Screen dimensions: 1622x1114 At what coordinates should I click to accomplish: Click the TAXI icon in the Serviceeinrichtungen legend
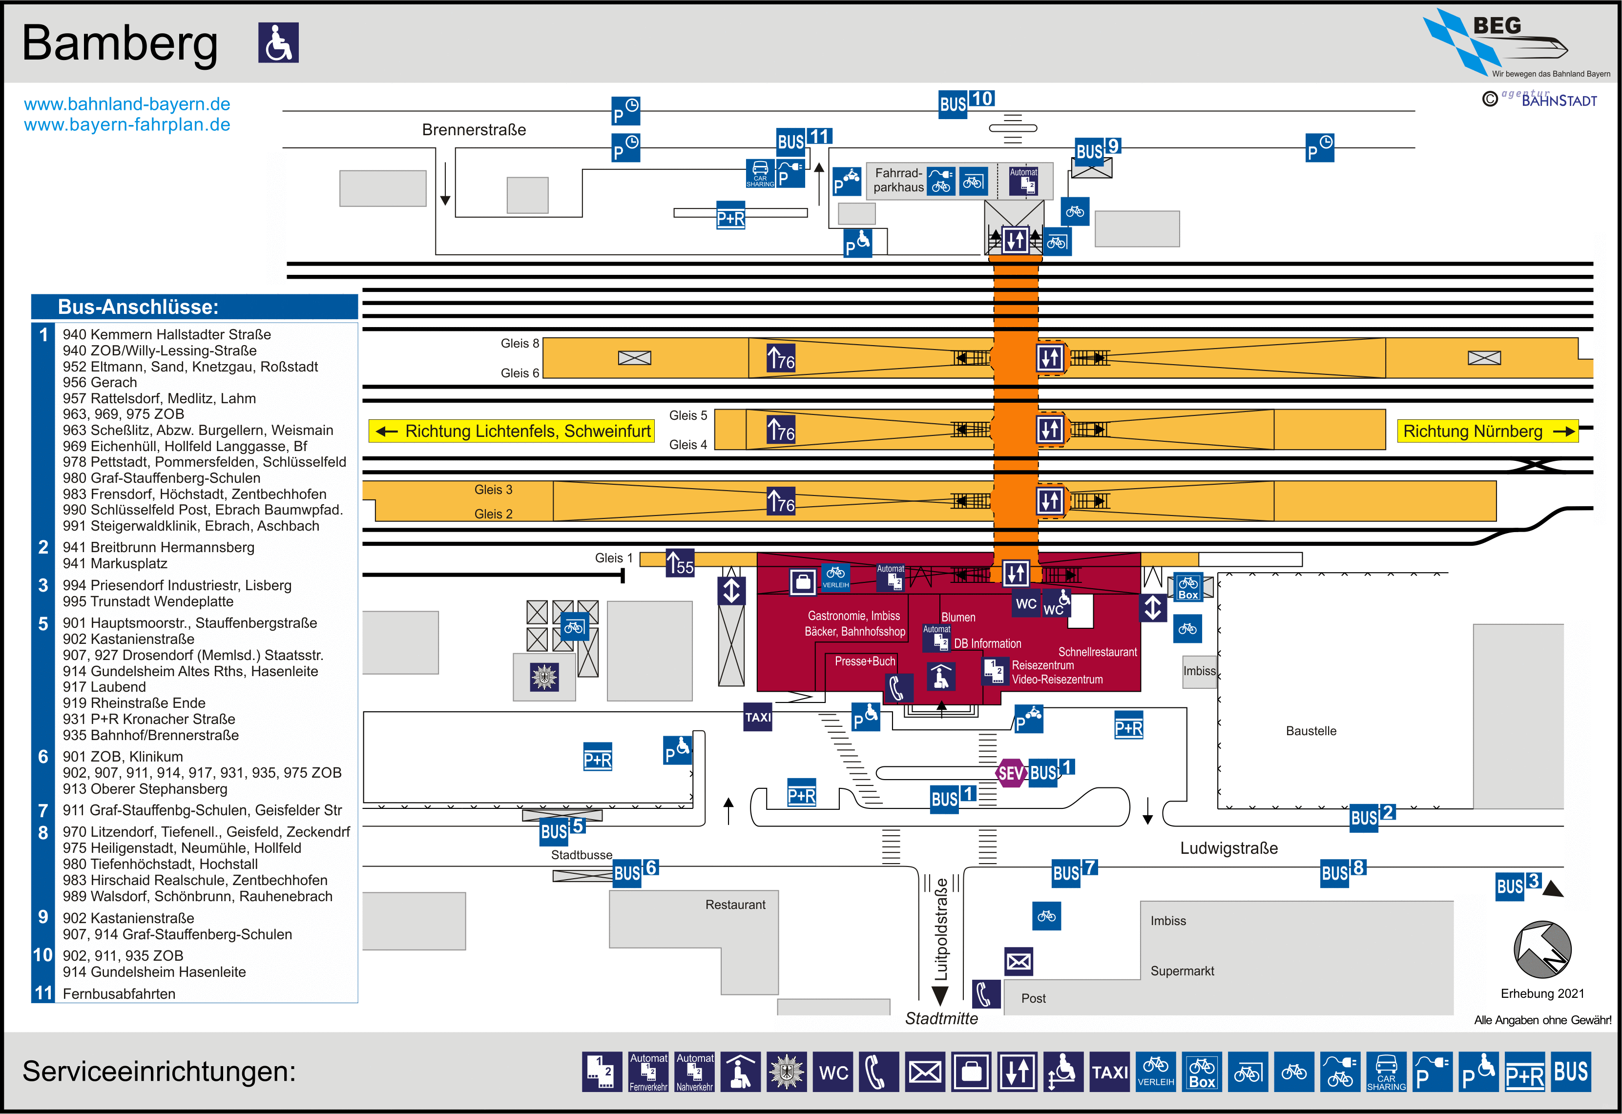(1110, 1072)
